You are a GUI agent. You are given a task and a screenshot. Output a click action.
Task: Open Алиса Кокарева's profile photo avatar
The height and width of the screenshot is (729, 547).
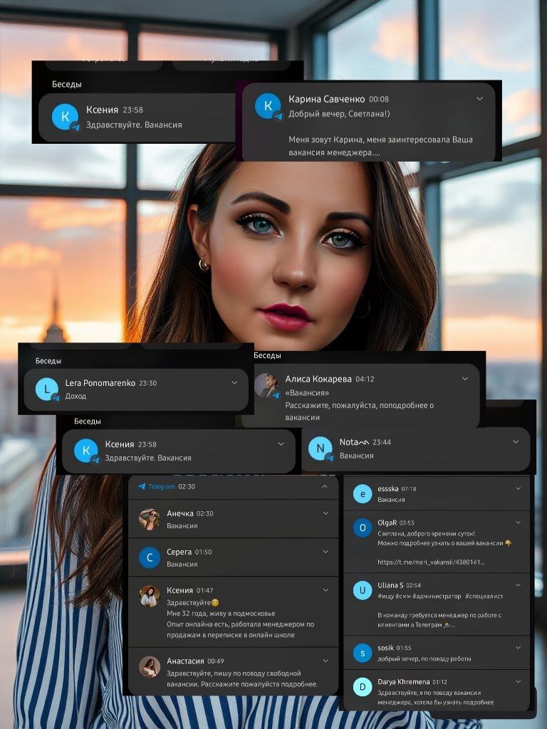pyautogui.click(x=266, y=385)
